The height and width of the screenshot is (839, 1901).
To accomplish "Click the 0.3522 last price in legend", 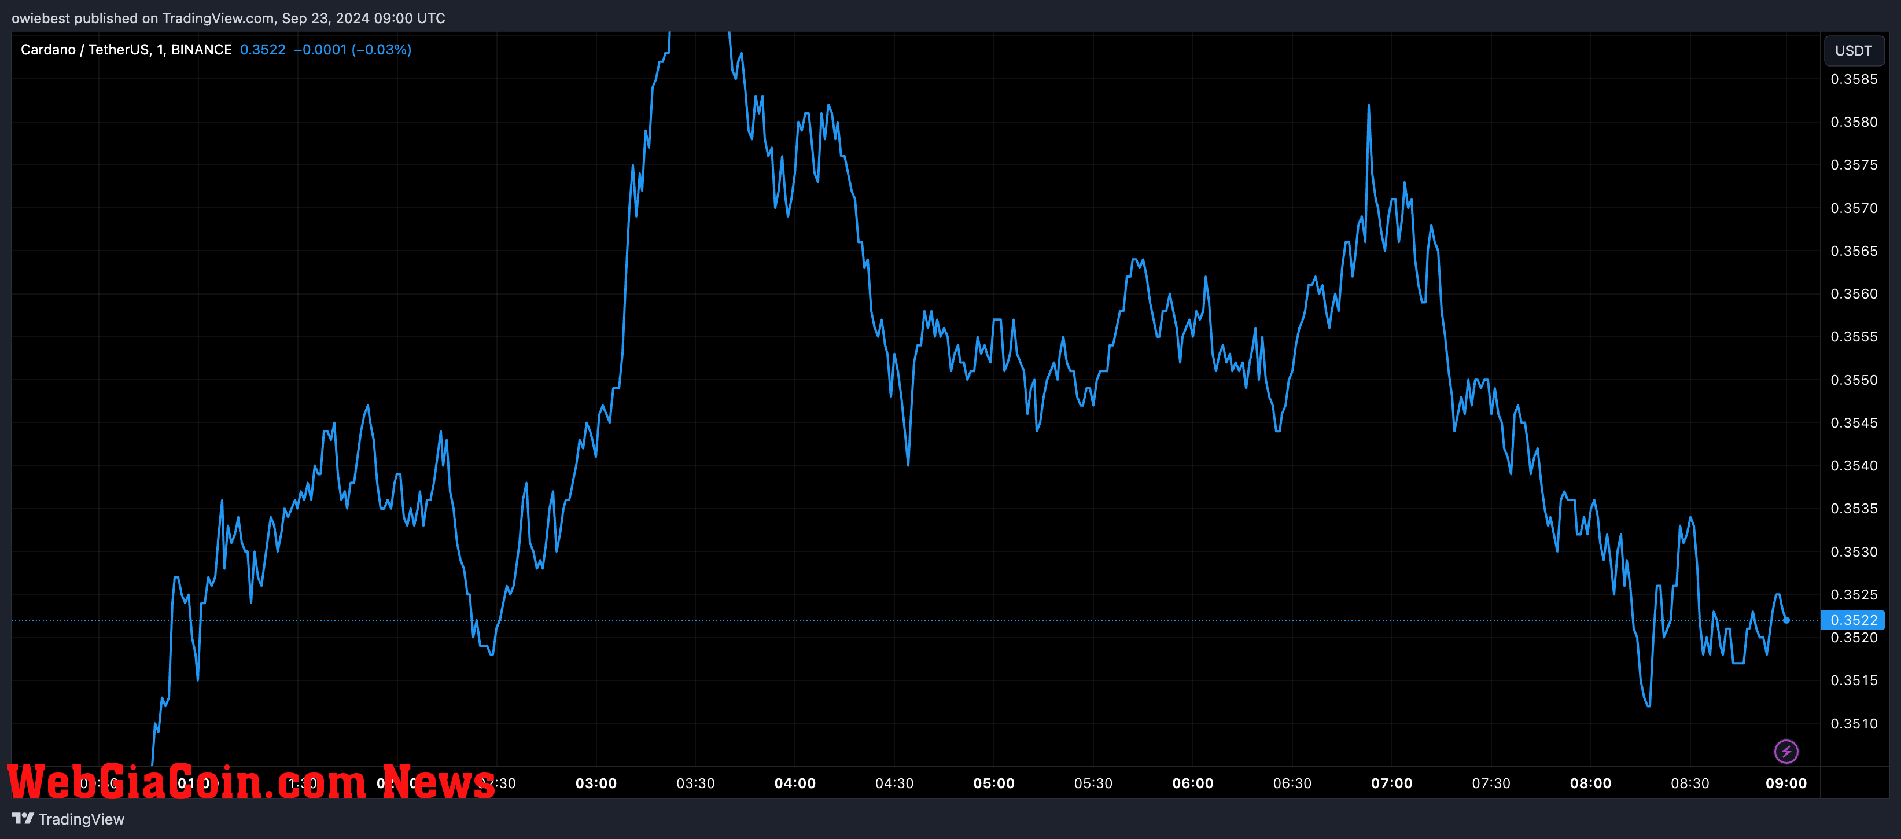I will [263, 49].
